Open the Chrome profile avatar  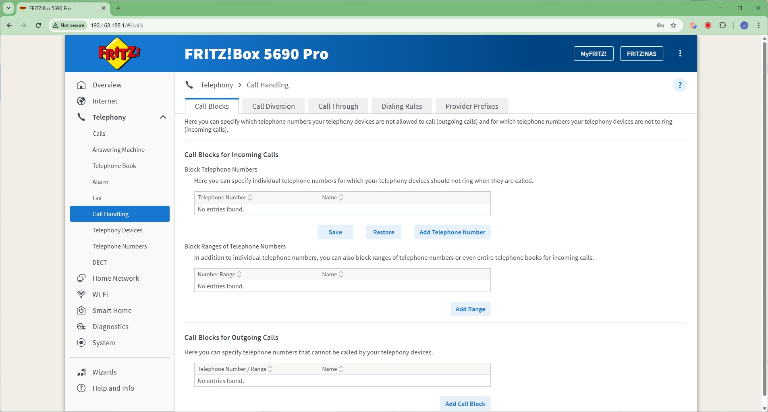744,25
